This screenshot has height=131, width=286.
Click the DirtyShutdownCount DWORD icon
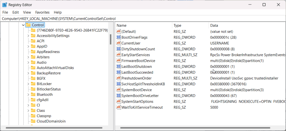point(118,49)
